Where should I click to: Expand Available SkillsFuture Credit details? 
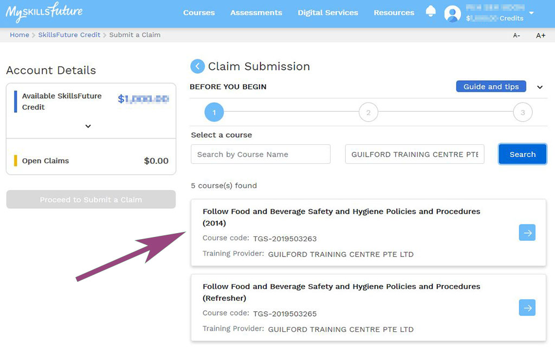click(x=88, y=126)
